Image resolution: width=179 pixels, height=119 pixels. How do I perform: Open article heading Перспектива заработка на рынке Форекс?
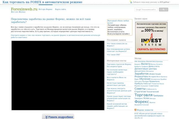pyautogui.click(x=51, y=21)
